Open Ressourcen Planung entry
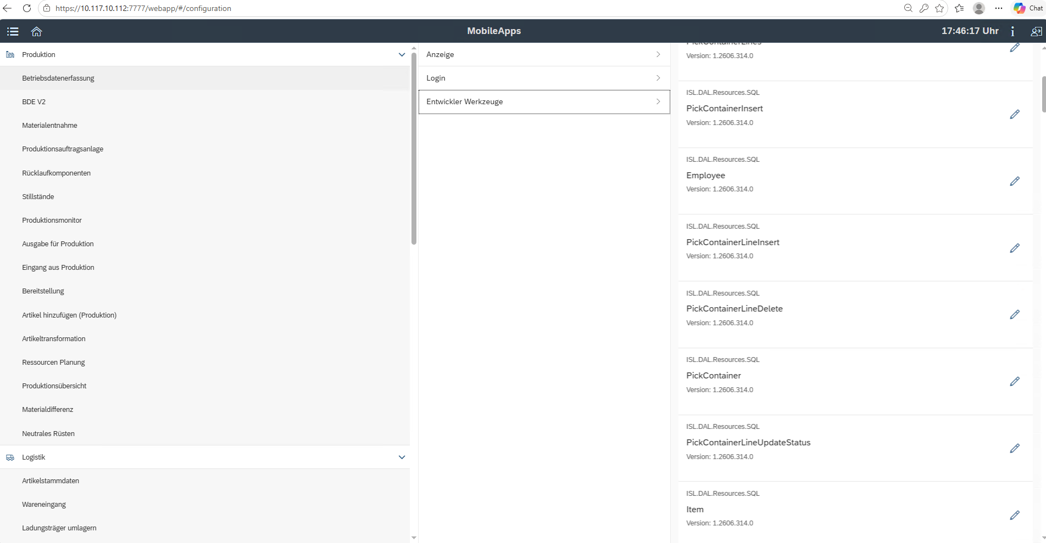Viewport: 1046px width, 543px height. (x=205, y=362)
